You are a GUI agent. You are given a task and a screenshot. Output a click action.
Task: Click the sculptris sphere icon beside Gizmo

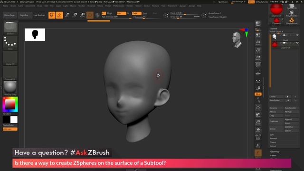[97, 15]
